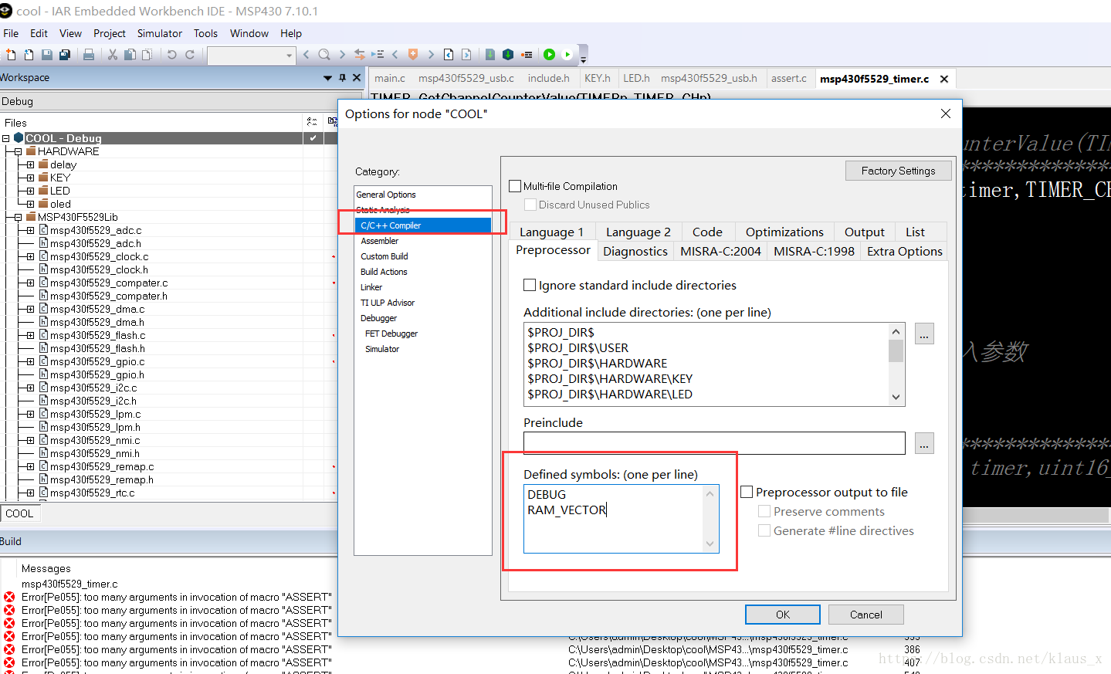Image resolution: width=1111 pixels, height=674 pixels.
Task: Expand the KEY folder in the workspace tree
Action: [x=30, y=178]
